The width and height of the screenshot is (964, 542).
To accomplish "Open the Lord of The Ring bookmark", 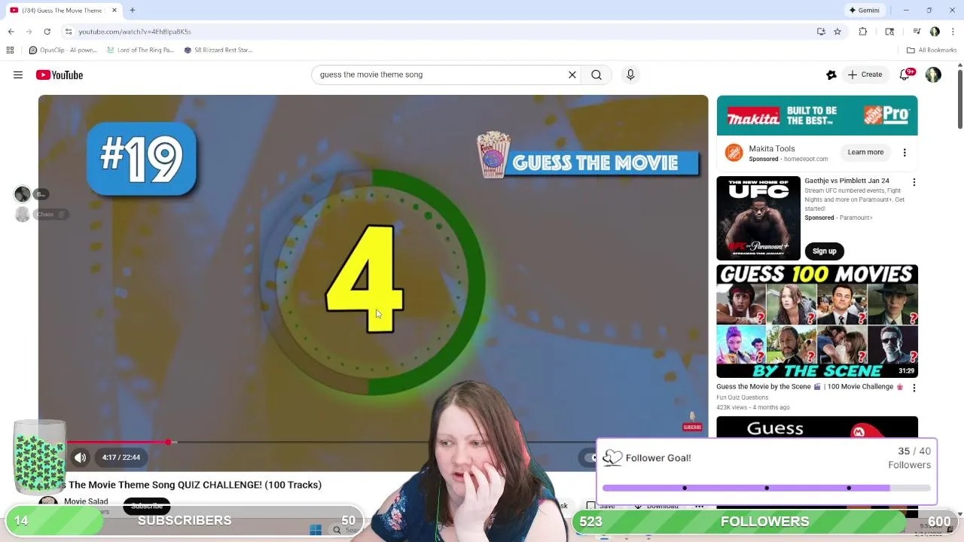I will 140,50.
